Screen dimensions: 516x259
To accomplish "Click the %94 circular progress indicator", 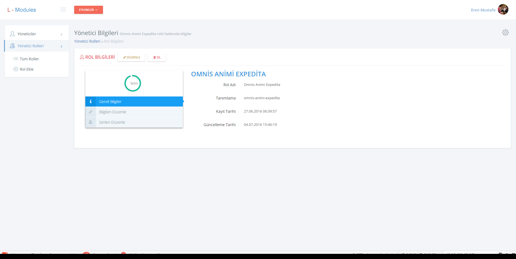I will [x=133, y=83].
